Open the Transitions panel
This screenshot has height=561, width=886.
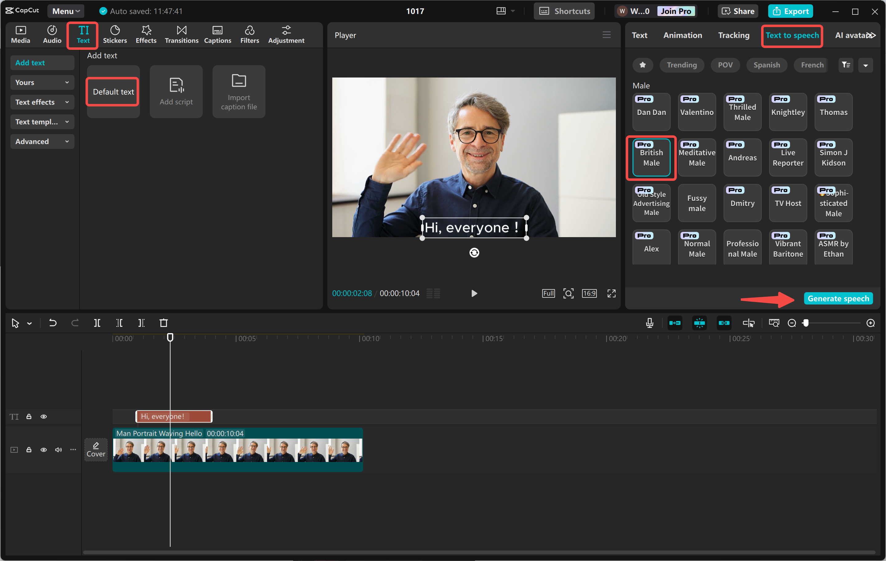[182, 34]
